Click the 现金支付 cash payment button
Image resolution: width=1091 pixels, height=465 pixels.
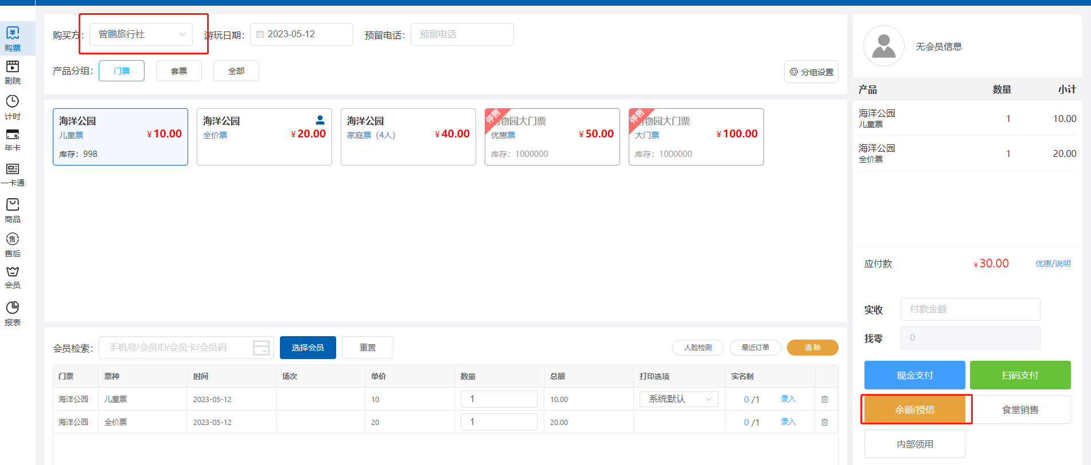point(914,375)
